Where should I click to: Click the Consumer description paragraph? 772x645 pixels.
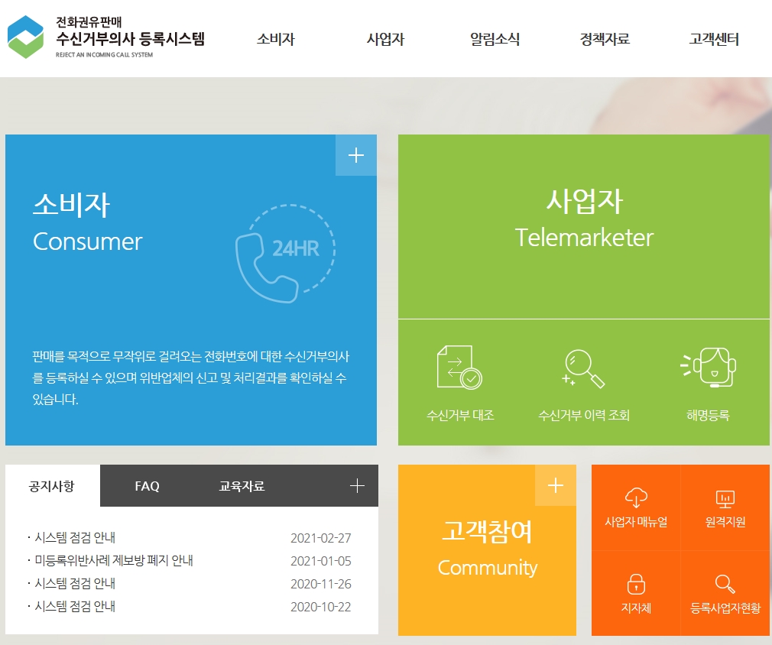(x=190, y=378)
